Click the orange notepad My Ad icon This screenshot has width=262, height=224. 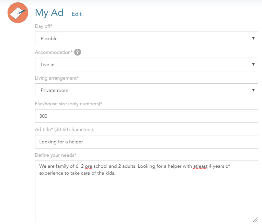pos(18,13)
